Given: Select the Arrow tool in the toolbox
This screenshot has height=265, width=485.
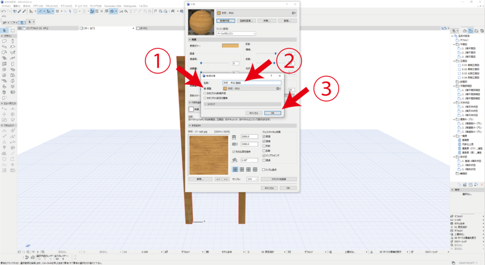Looking at the screenshot, I should [4, 30].
